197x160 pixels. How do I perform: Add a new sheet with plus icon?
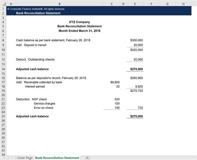tap(87, 158)
